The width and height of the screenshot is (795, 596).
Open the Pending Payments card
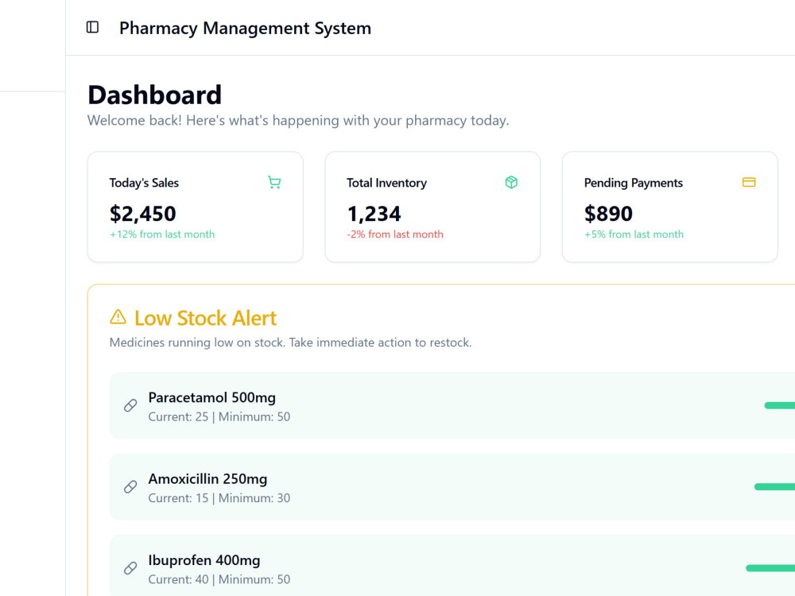click(669, 207)
